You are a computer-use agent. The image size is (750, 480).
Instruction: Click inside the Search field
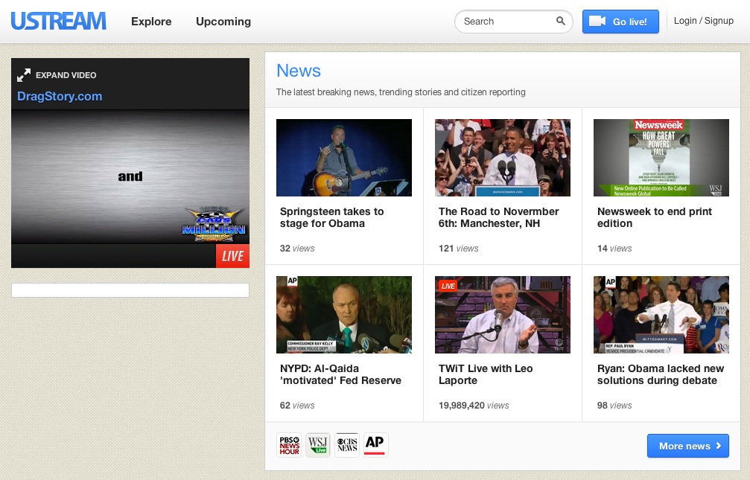pyautogui.click(x=506, y=22)
